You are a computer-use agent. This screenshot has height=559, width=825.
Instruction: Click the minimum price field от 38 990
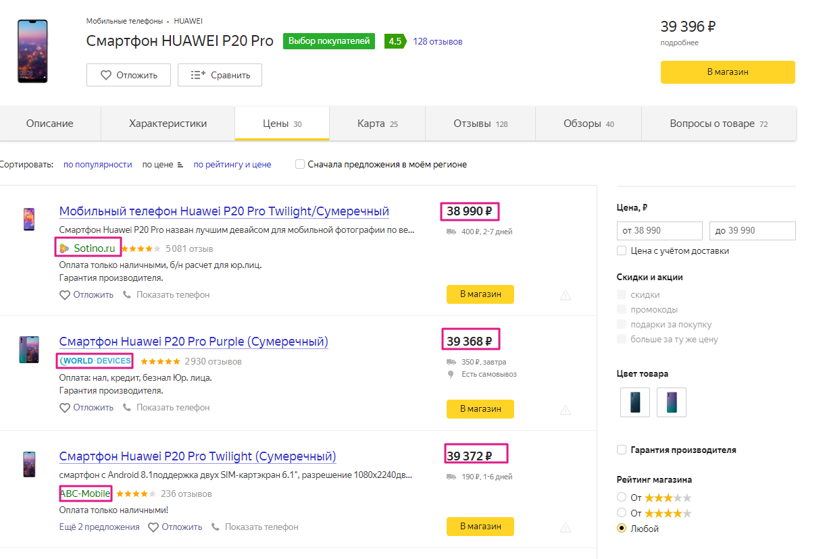click(659, 231)
